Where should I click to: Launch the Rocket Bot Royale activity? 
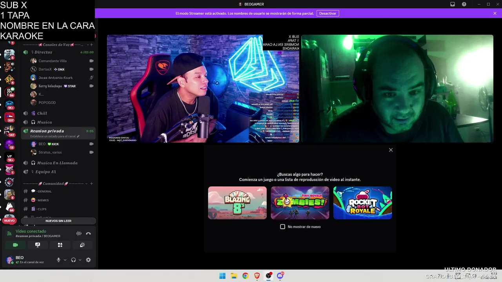(362, 203)
